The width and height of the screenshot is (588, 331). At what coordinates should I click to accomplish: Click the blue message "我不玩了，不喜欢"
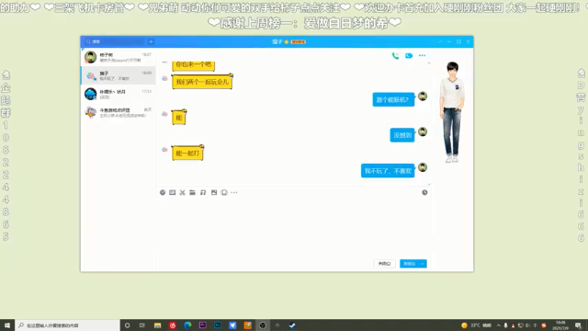click(x=388, y=171)
